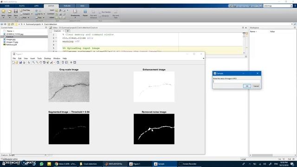Open Screen Recorder from the taskbar
Screen dimensions: 297x167
(x=189, y=164)
